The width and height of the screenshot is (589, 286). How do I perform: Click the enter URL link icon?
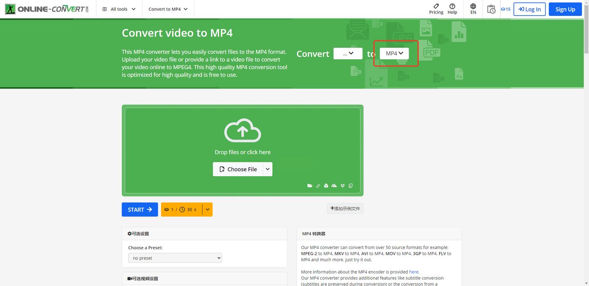[x=318, y=186]
